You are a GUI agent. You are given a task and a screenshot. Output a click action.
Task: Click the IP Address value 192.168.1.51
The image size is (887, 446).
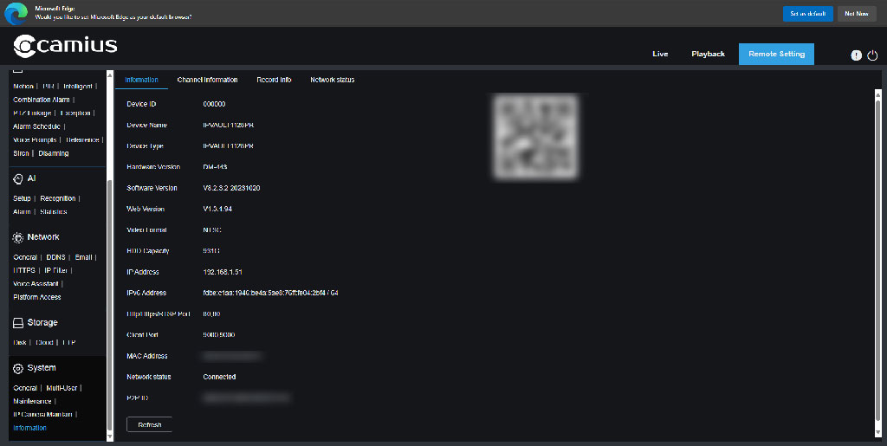pos(223,273)
